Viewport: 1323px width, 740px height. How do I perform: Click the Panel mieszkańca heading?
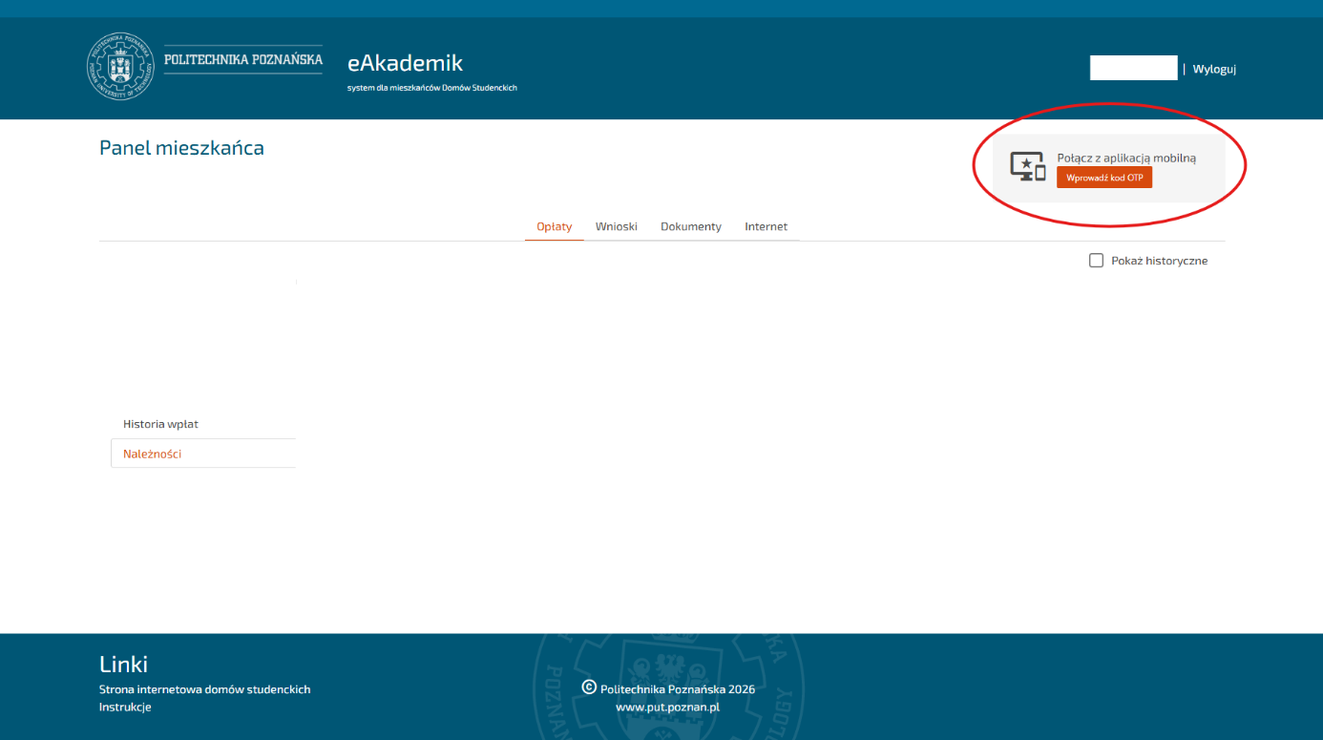181,148
